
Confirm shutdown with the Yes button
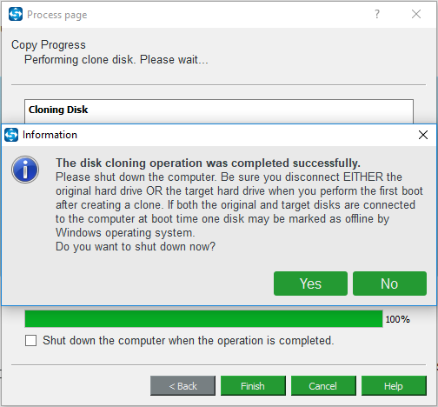pyautogui.click(x=310, y=284)
